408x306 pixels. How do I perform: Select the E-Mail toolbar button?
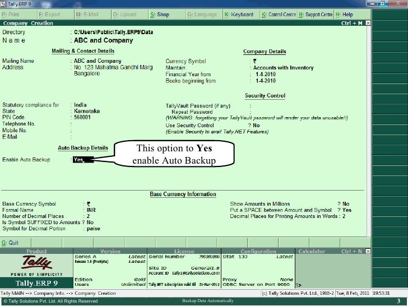pos(92,15)
